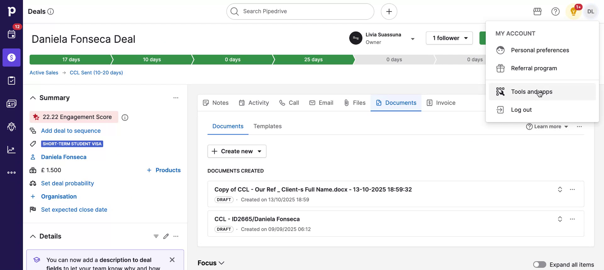Select the Deals dollar icon in sidebar
This screenshot has width=604, height=270.
click(x=11, y=57)
